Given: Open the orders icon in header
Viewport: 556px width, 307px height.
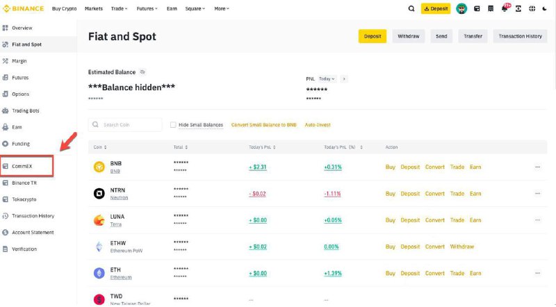Looking at the screenshot, I should click(x=491, y=8).
